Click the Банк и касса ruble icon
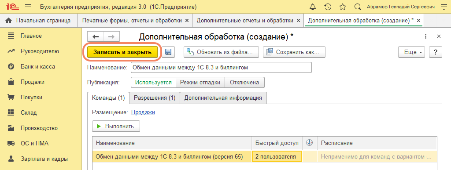451x170 pixels. click(x=11, y=66)
